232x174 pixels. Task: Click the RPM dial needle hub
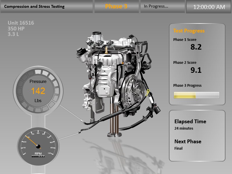tap(38, 146)
